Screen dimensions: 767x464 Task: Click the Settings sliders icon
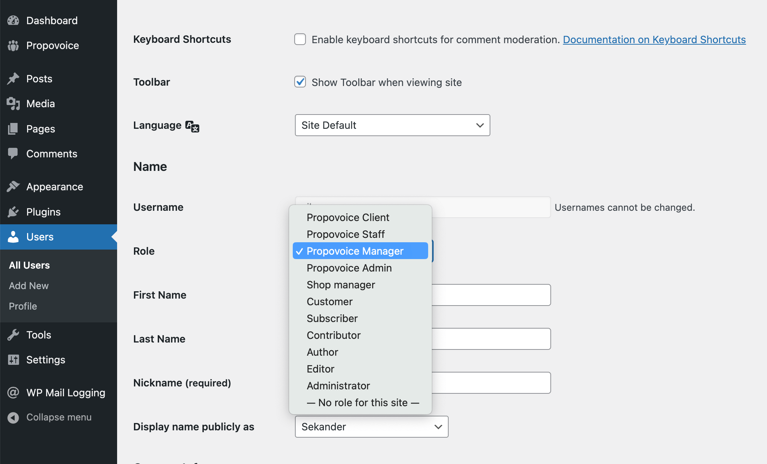13,360
